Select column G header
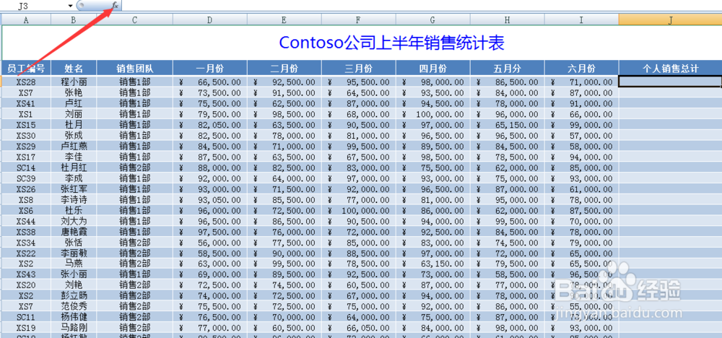 [x=432, y=19]
